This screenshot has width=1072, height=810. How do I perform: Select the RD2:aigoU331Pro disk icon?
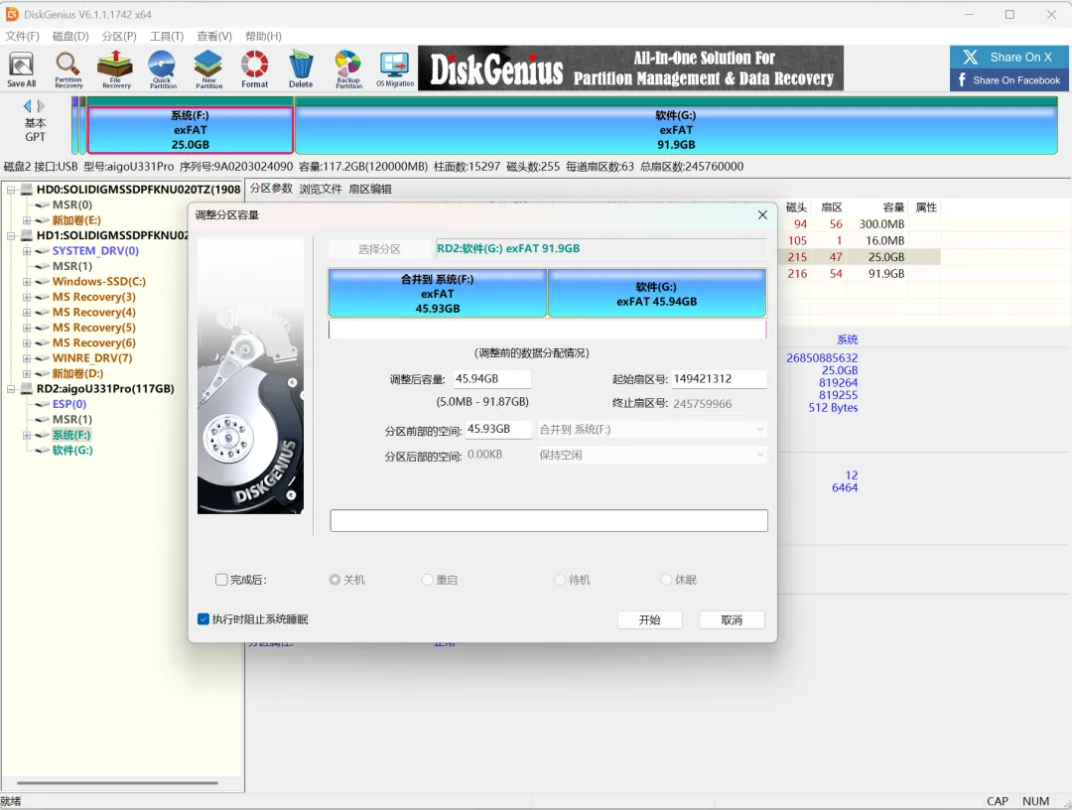point(27,389)
